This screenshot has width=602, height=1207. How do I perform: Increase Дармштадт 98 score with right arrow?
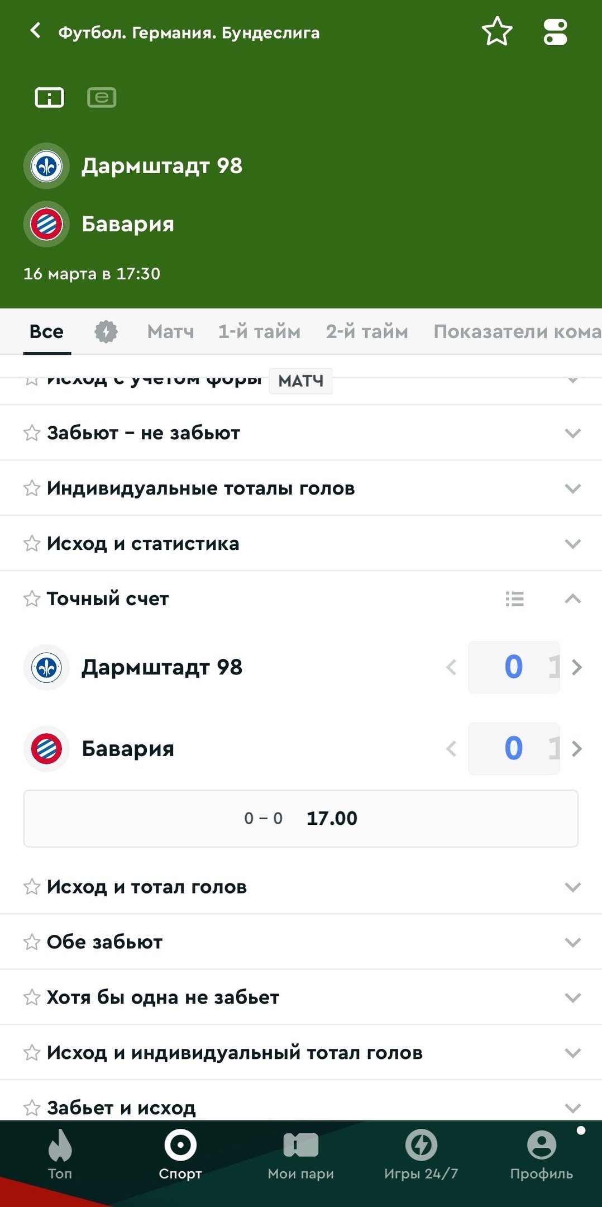(577, 667)
